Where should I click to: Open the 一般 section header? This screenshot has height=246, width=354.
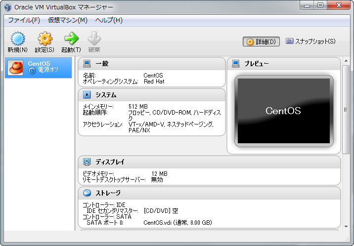pos(152,64)
